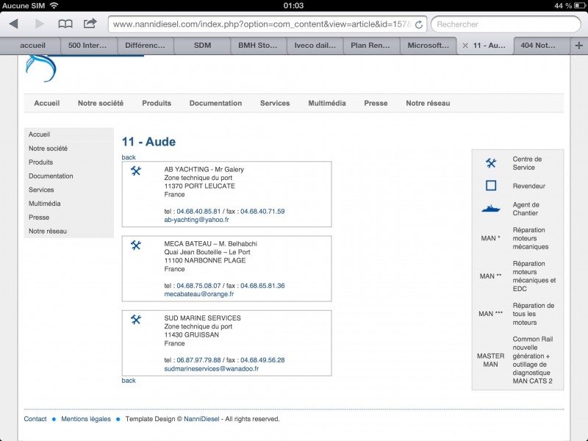
Task: Click the Revendeur square legend icon
Action: (x=491, y=186)
